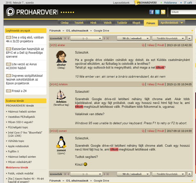Viewport: 196px width, 183px height.
Task: Go to previous page in bottom pager
Action: coord(68,174)
